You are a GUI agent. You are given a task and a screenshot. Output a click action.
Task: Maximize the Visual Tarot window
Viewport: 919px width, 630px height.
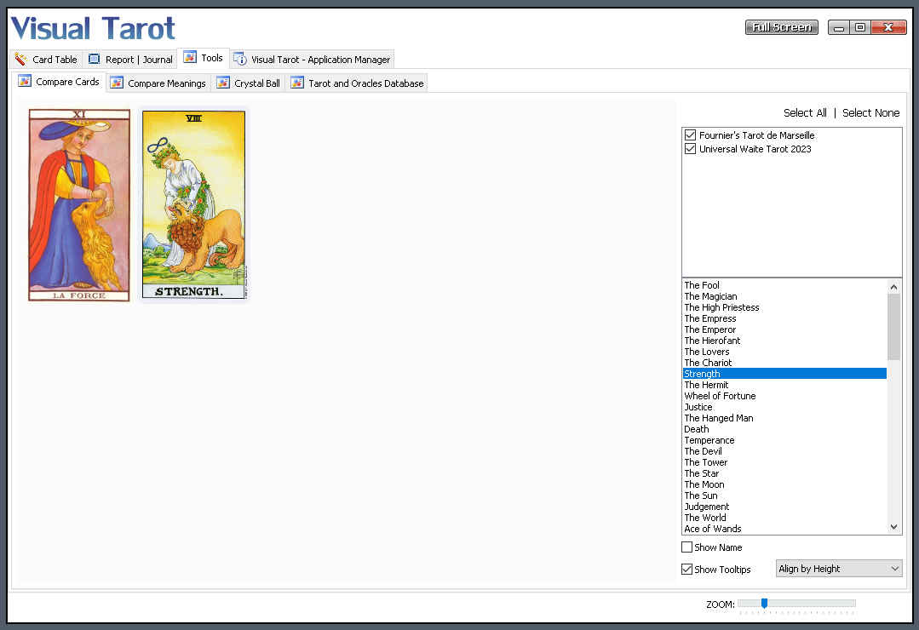tap(859, 27)
